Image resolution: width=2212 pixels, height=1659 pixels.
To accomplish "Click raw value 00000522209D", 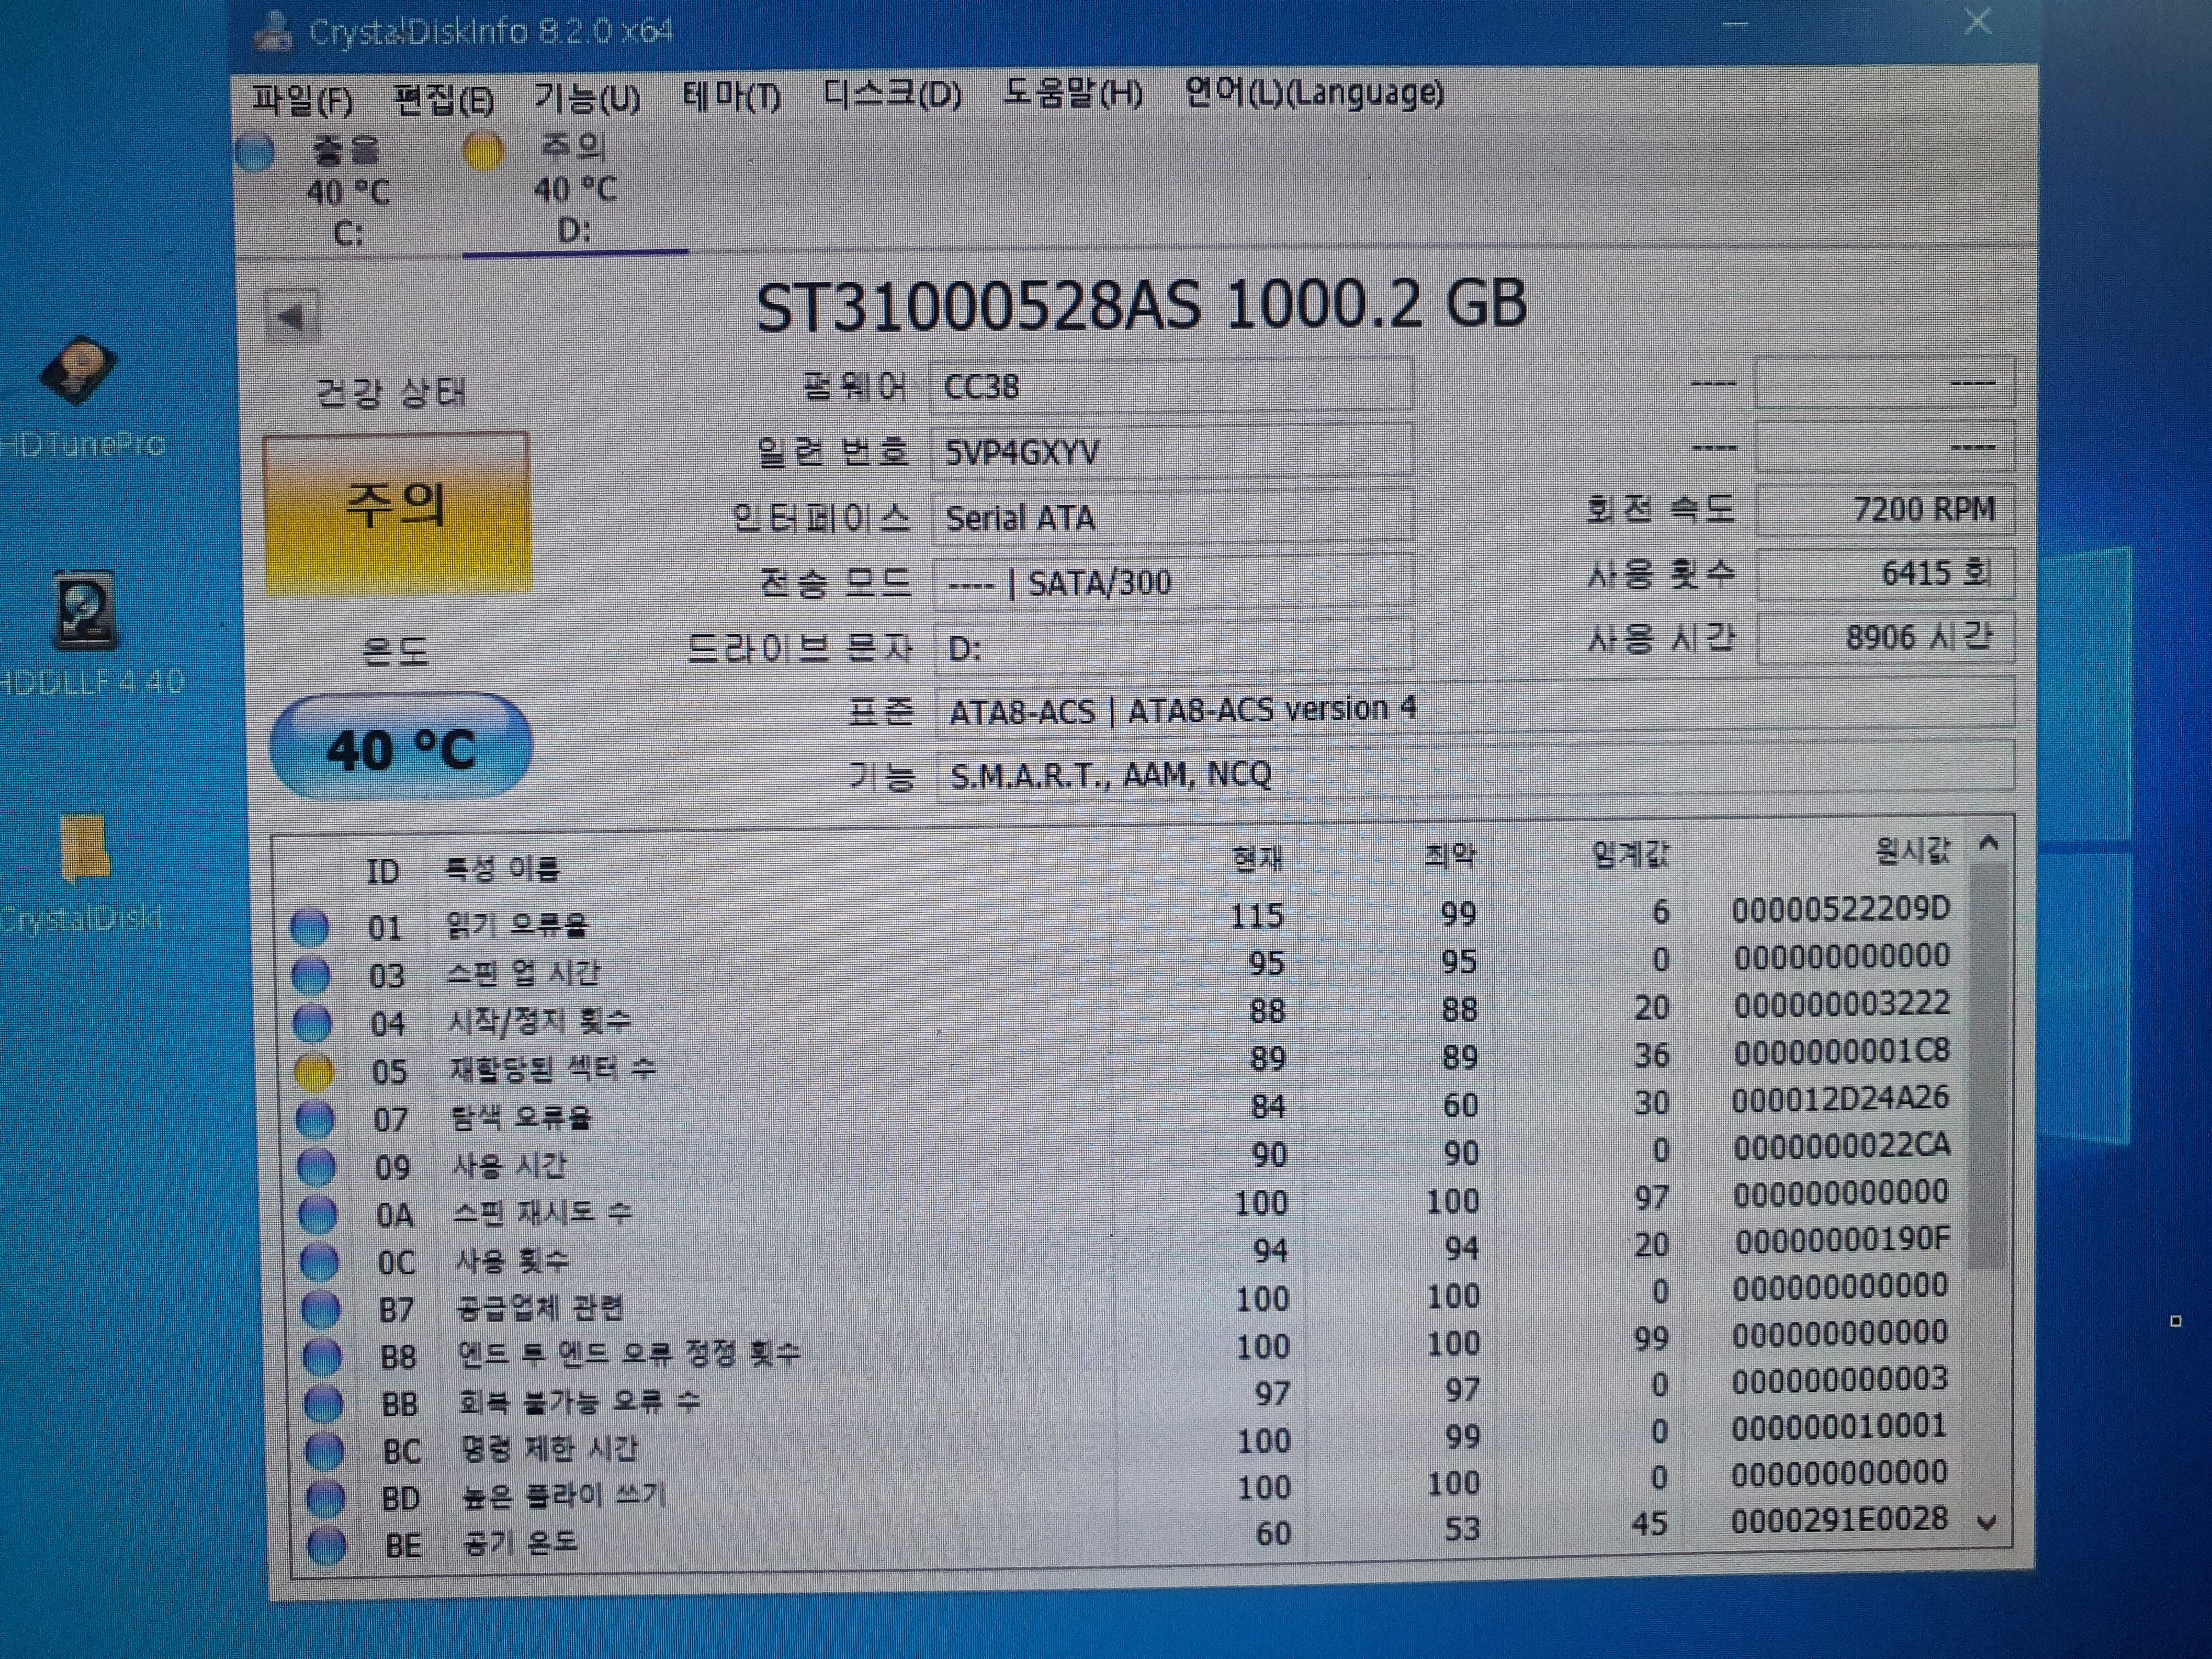I will 1840,909.
